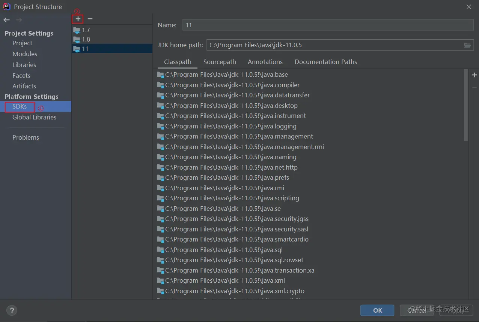Select SDK 1.7 in the list
Image resolution: width=479 pixels, height=322 pixels.
coord(112,30)
